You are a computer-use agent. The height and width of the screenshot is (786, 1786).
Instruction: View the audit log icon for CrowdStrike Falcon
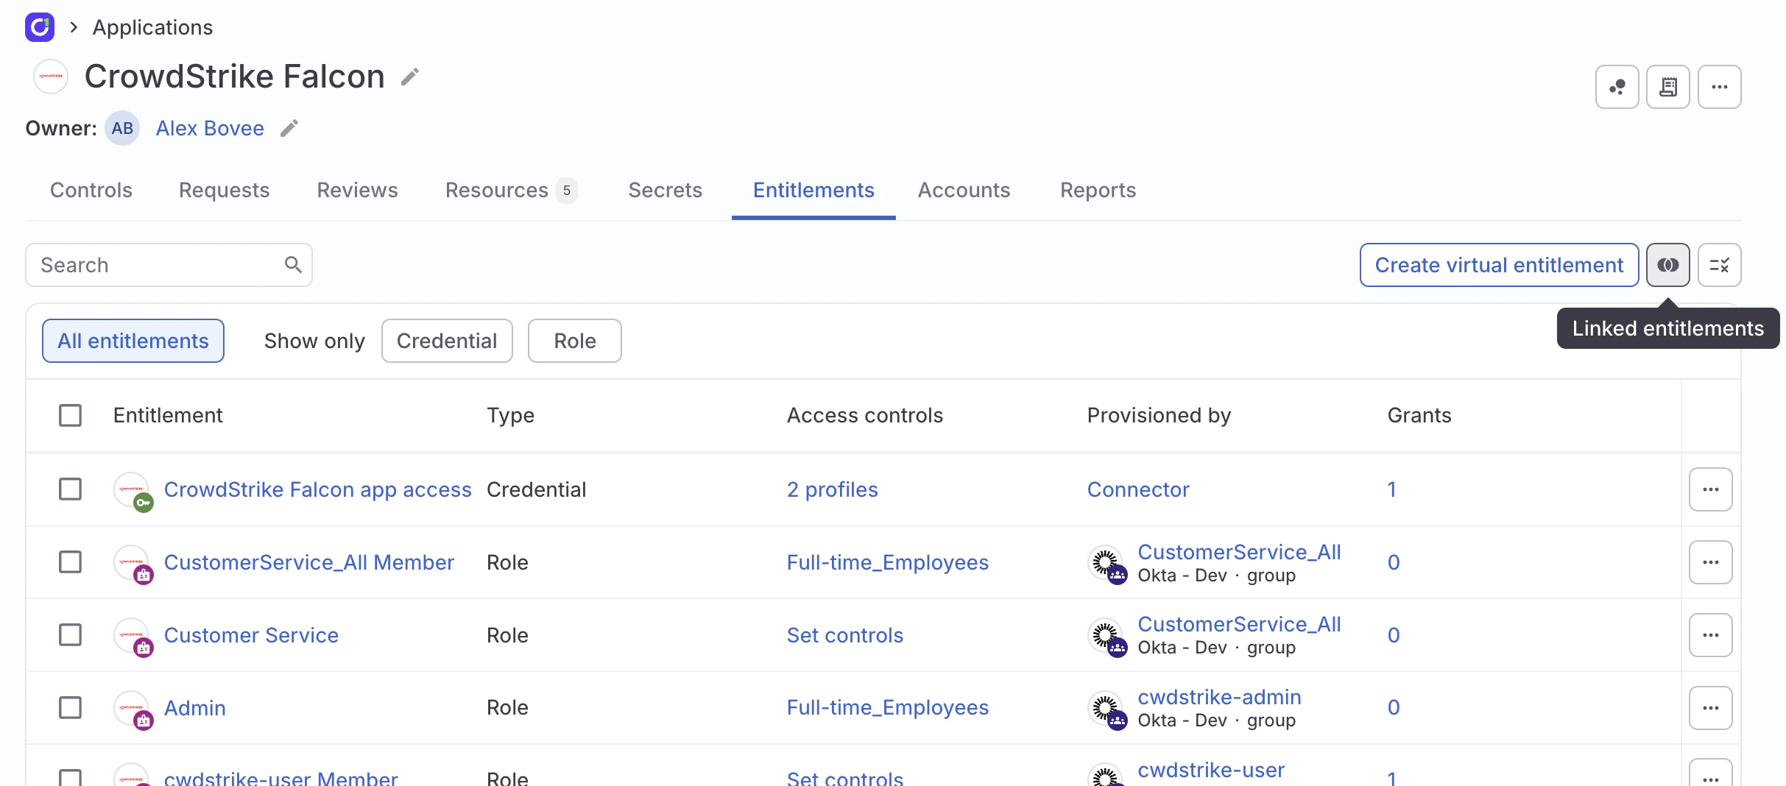pos(1668,86)
